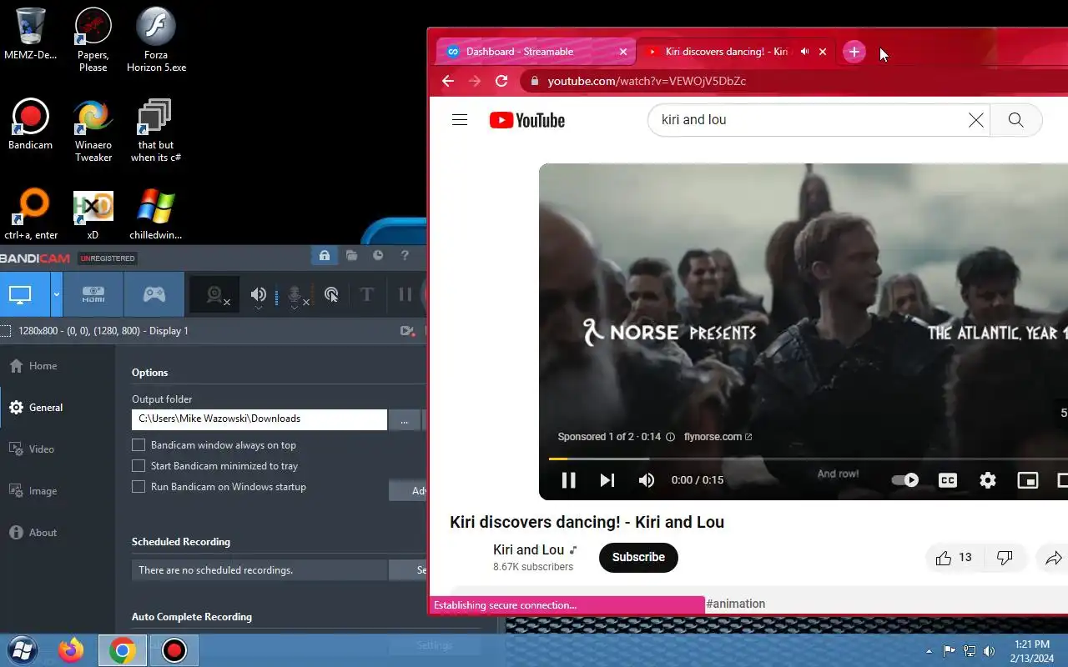Toggle the webcam overlay in Bandicam

[x=216, y=295]
